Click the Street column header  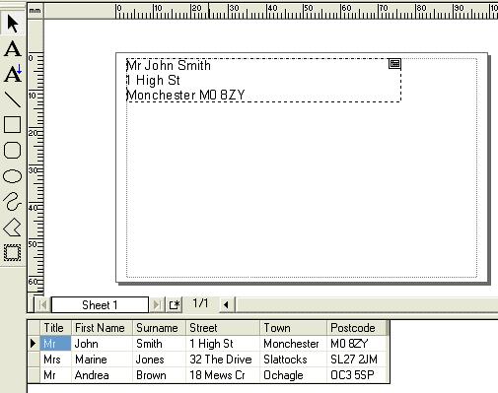click(223, 328)
